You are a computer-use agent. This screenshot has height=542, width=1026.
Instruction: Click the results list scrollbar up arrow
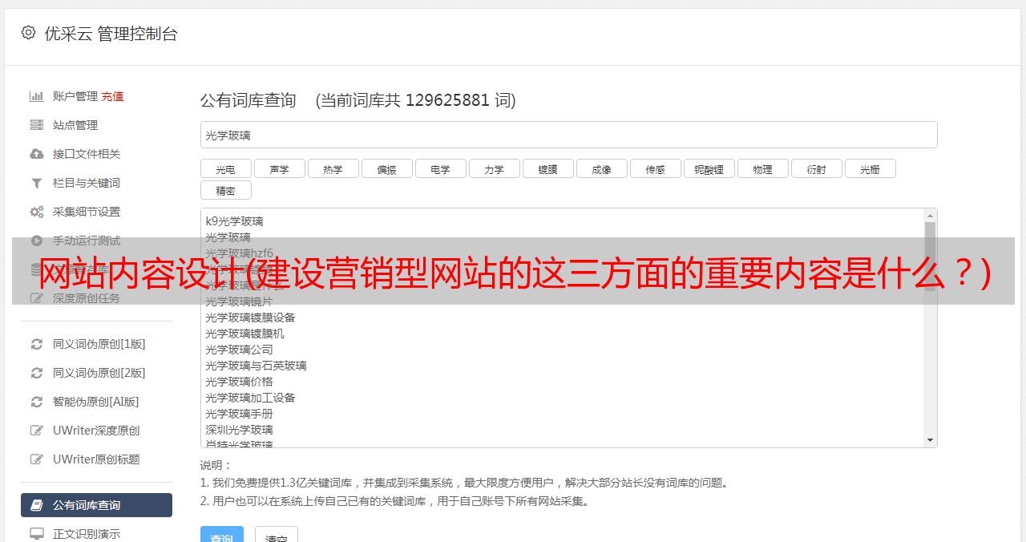930,216
